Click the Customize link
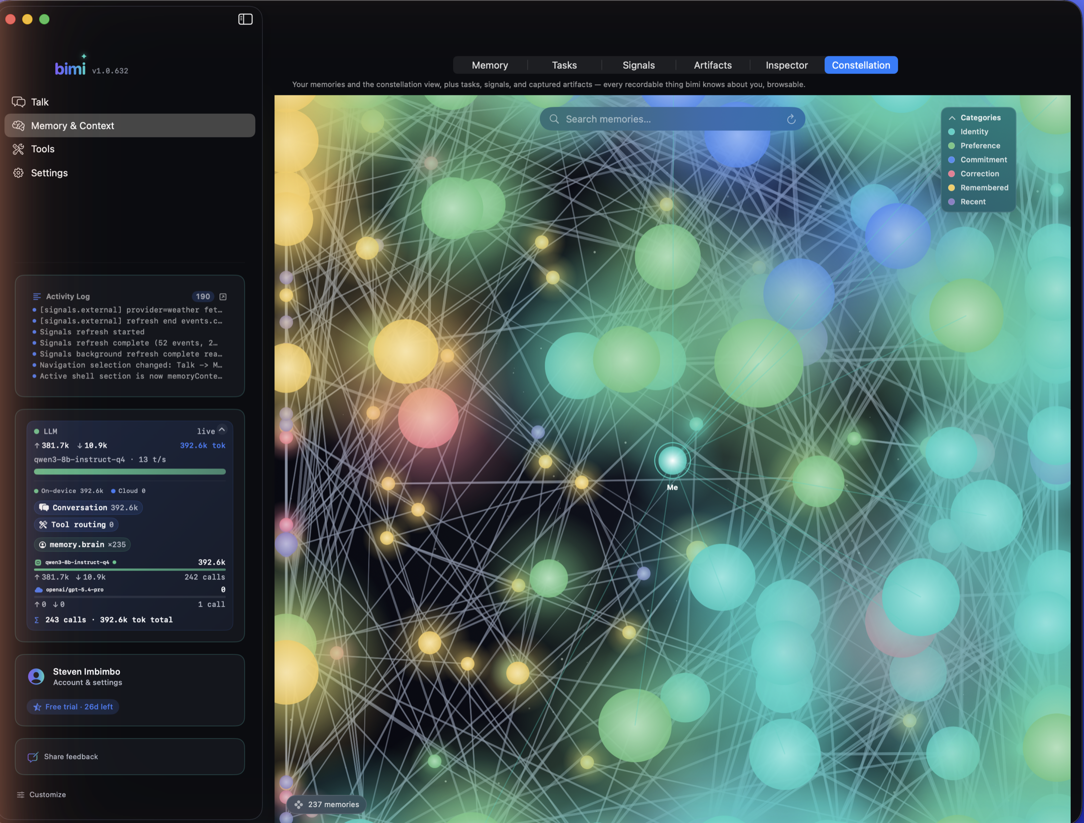Screen dimensions: 1084x823 pos(41,795)
